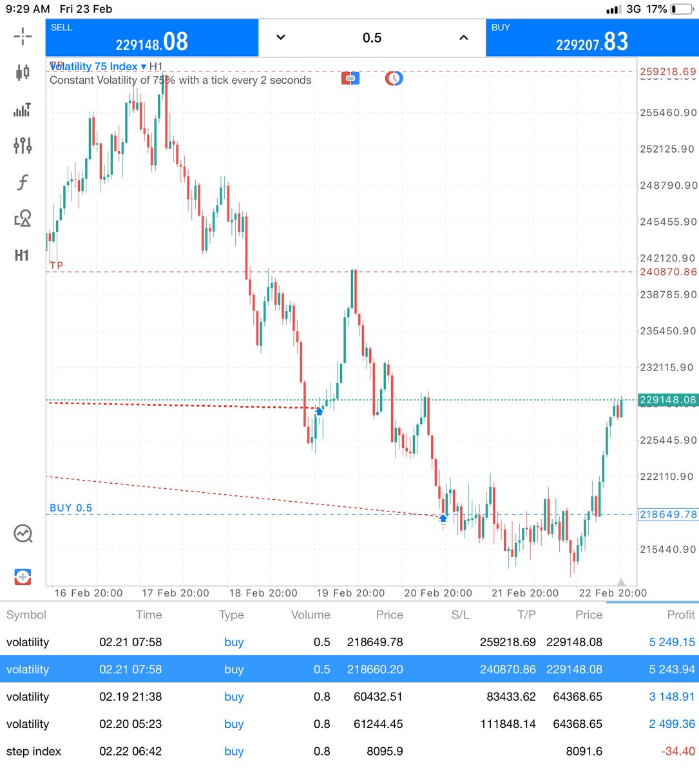Tap the red-blue trade panel icon on chart
The width and height of the screenshot is (699, 773).
350,79
